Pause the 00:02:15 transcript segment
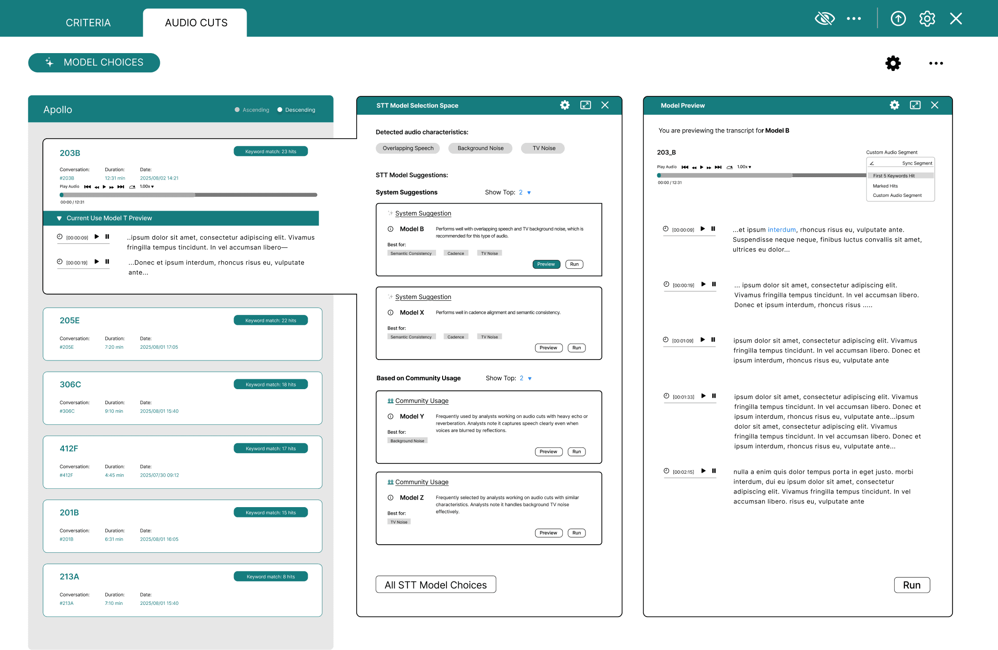 click(714, 471)
